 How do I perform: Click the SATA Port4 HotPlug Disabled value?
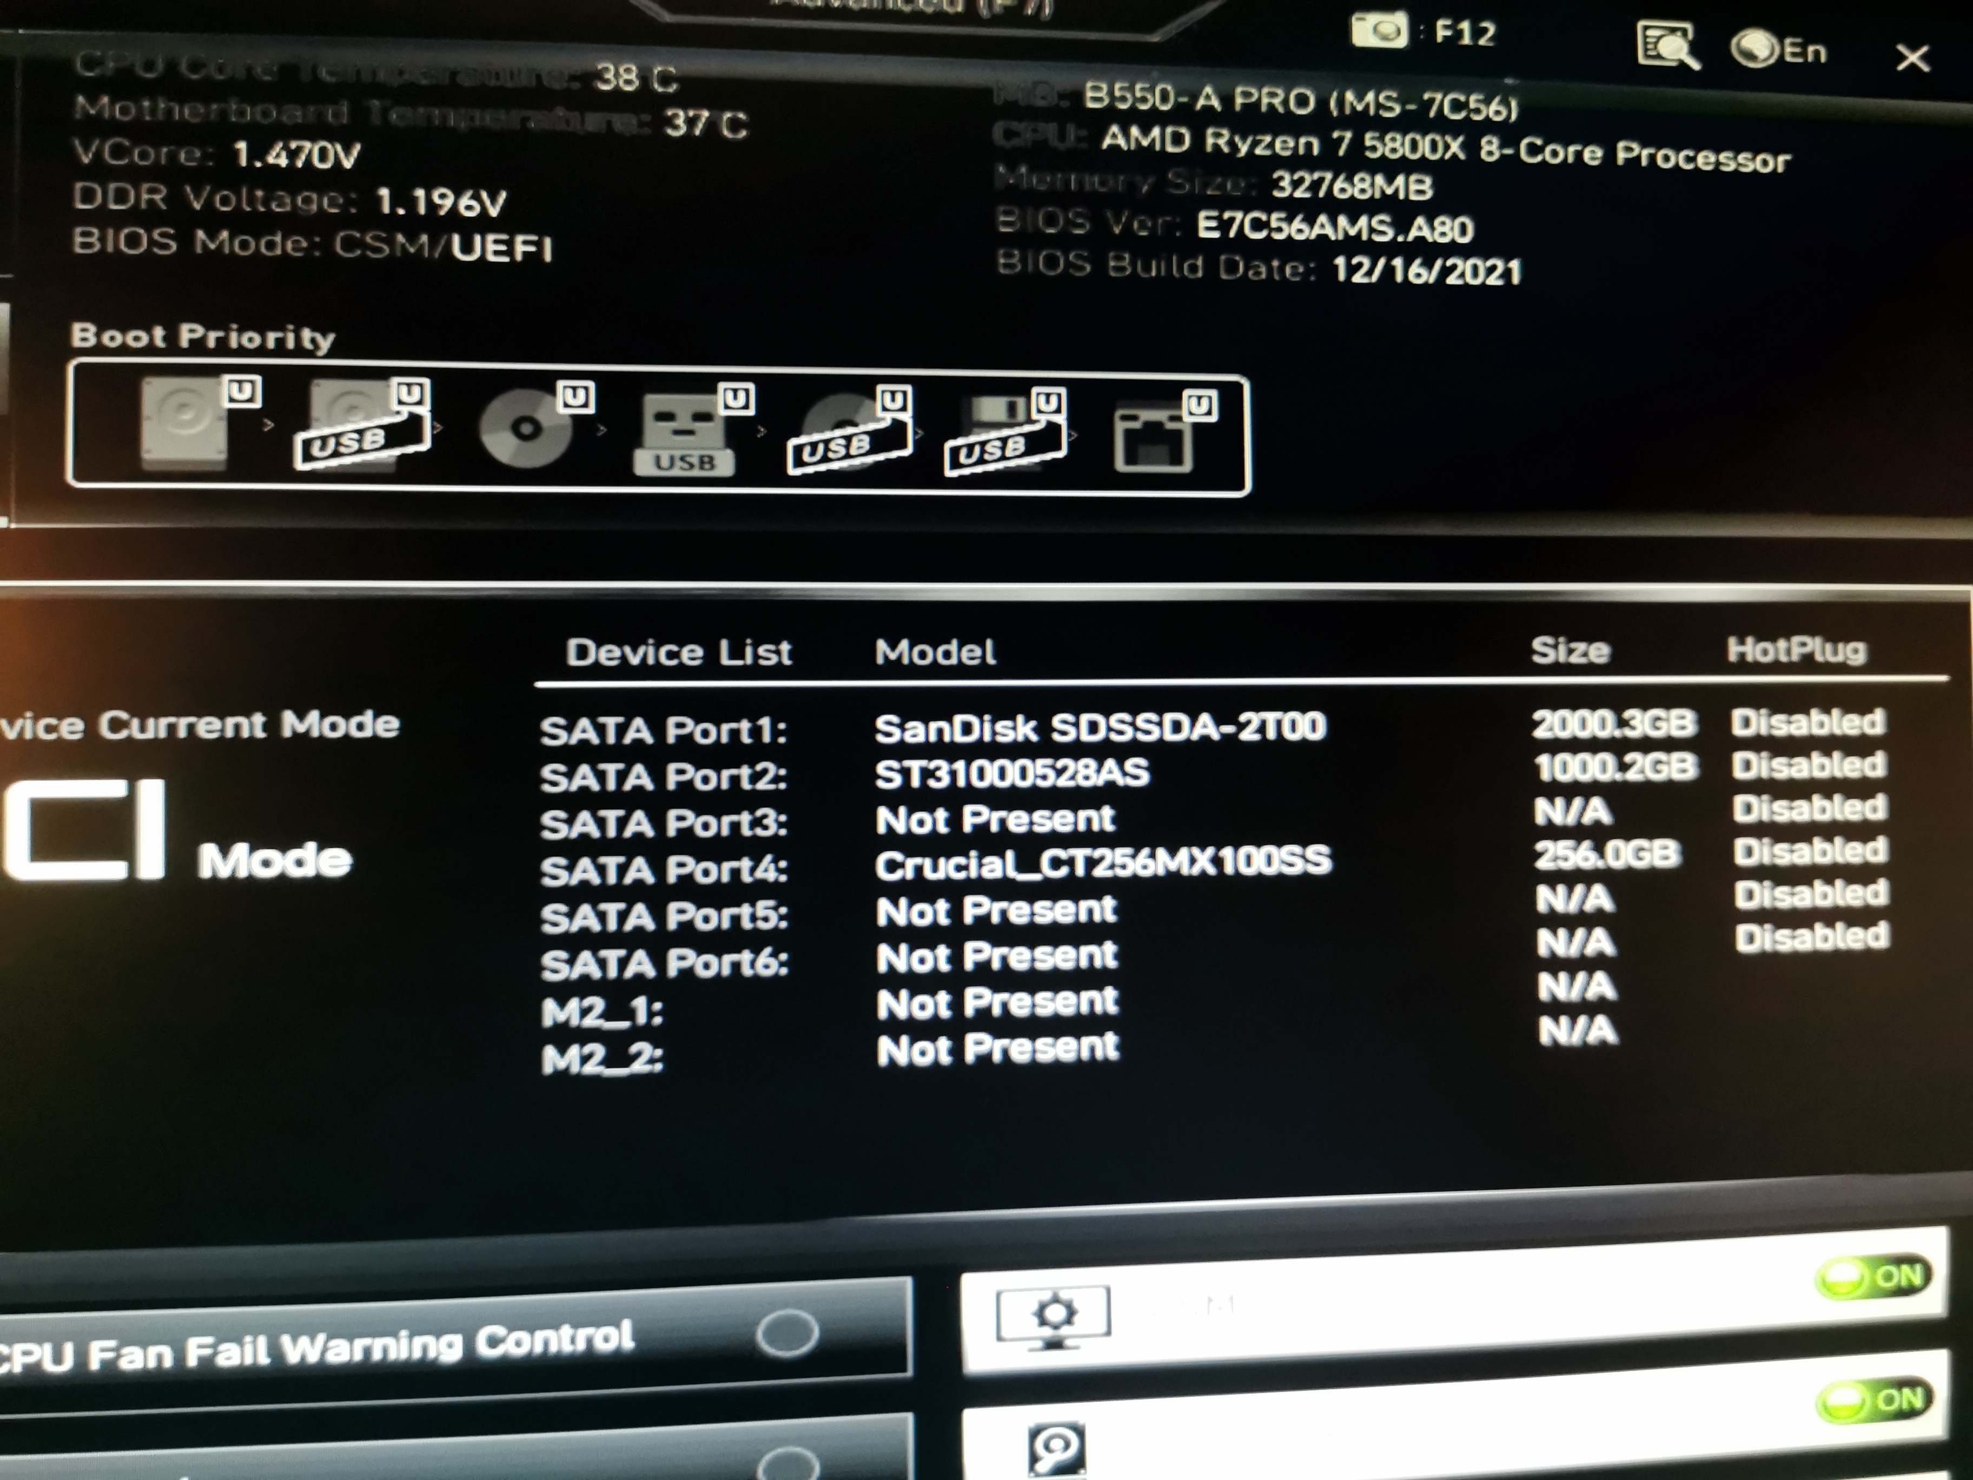click(1811, 850)
